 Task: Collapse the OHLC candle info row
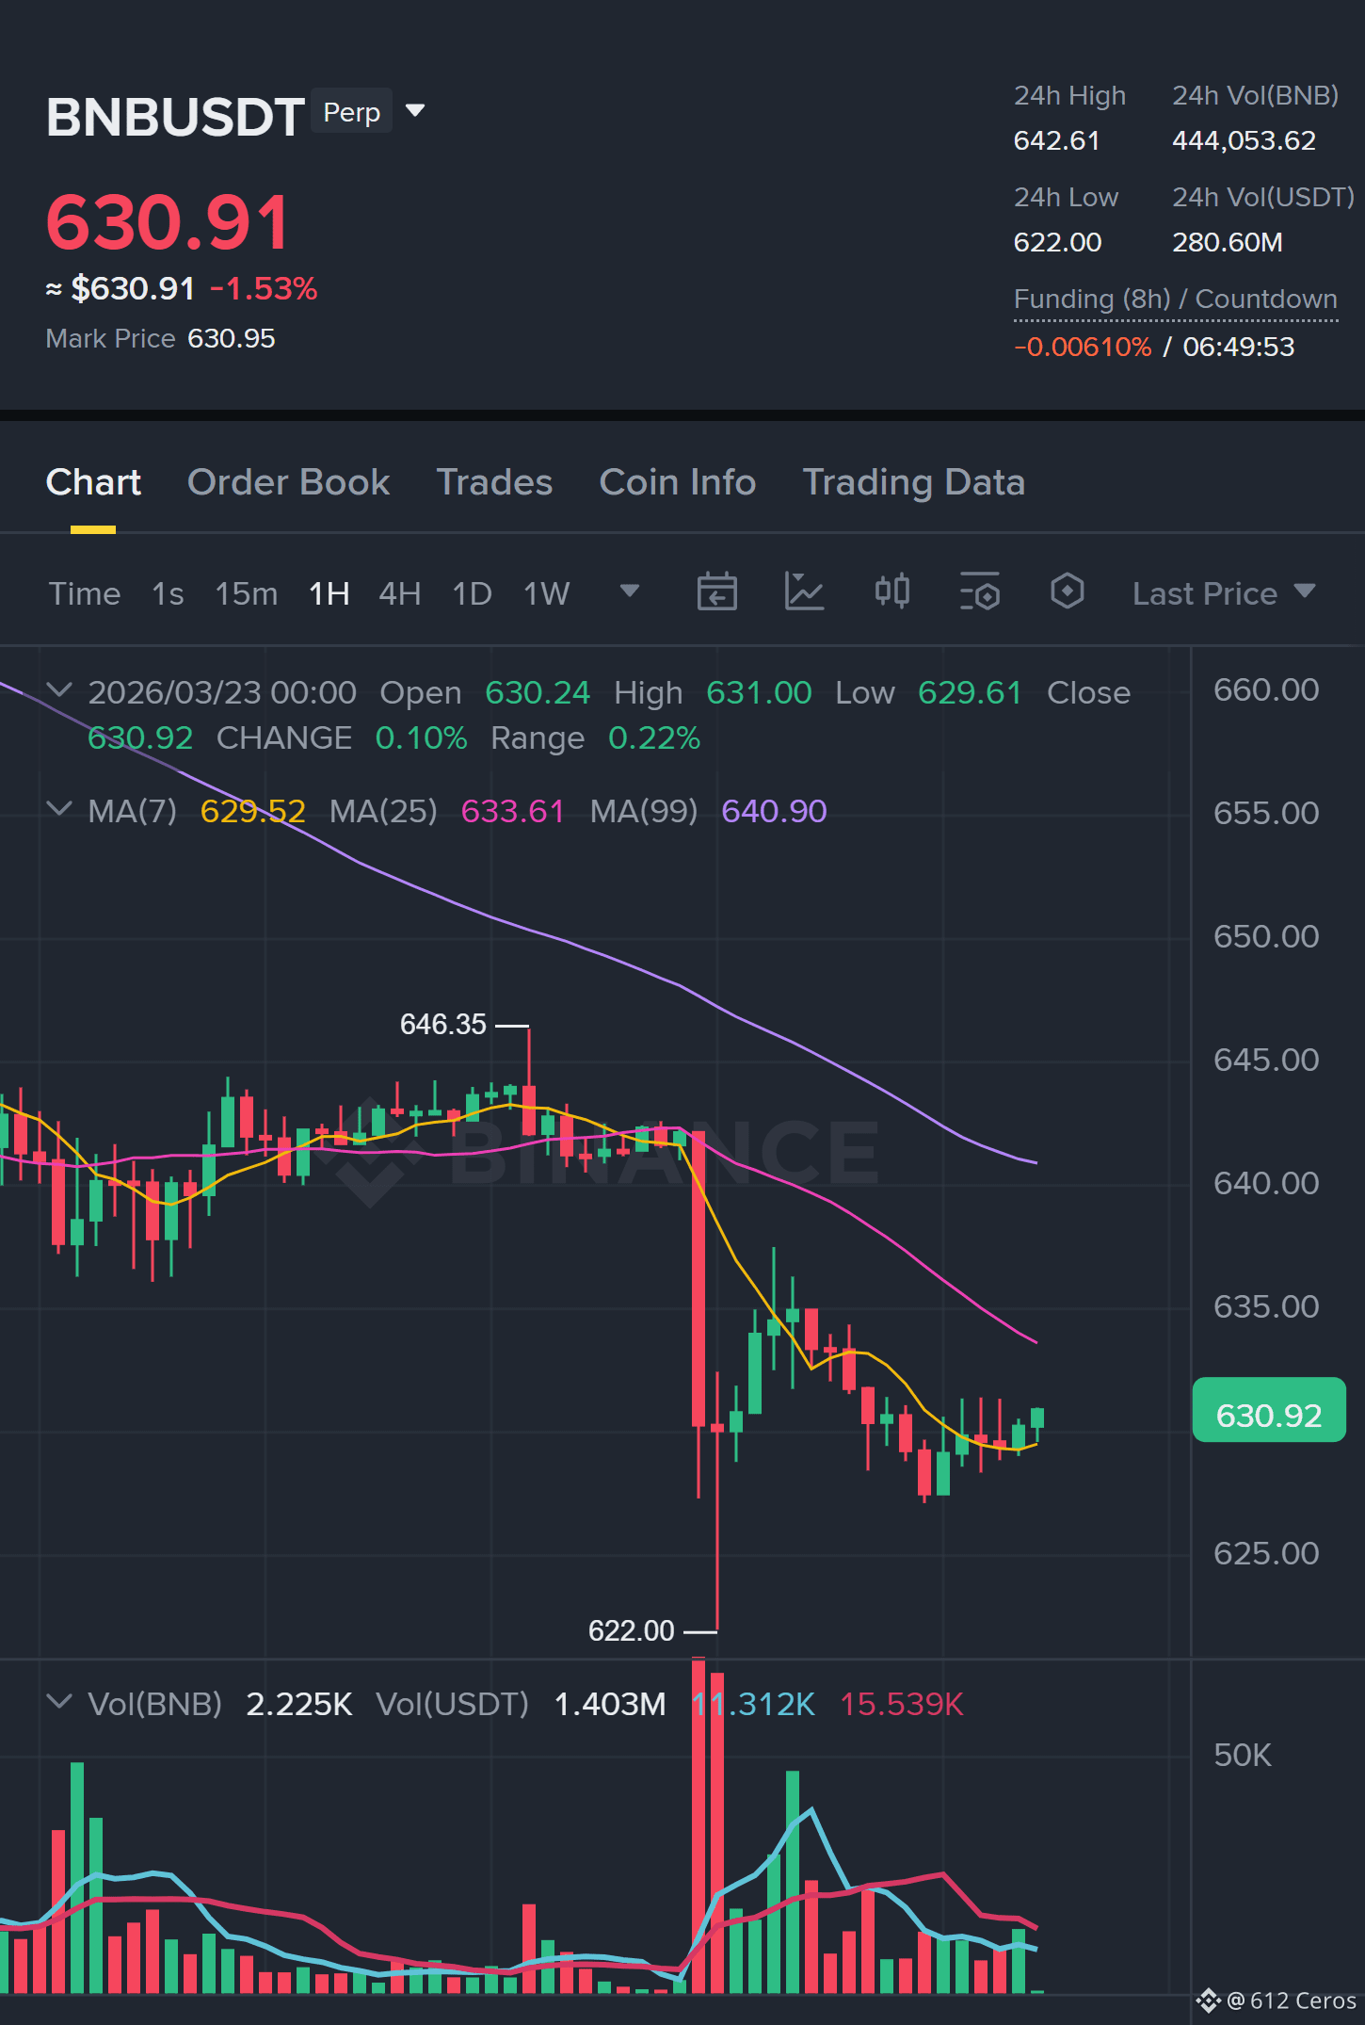click(x=59, y=690)
